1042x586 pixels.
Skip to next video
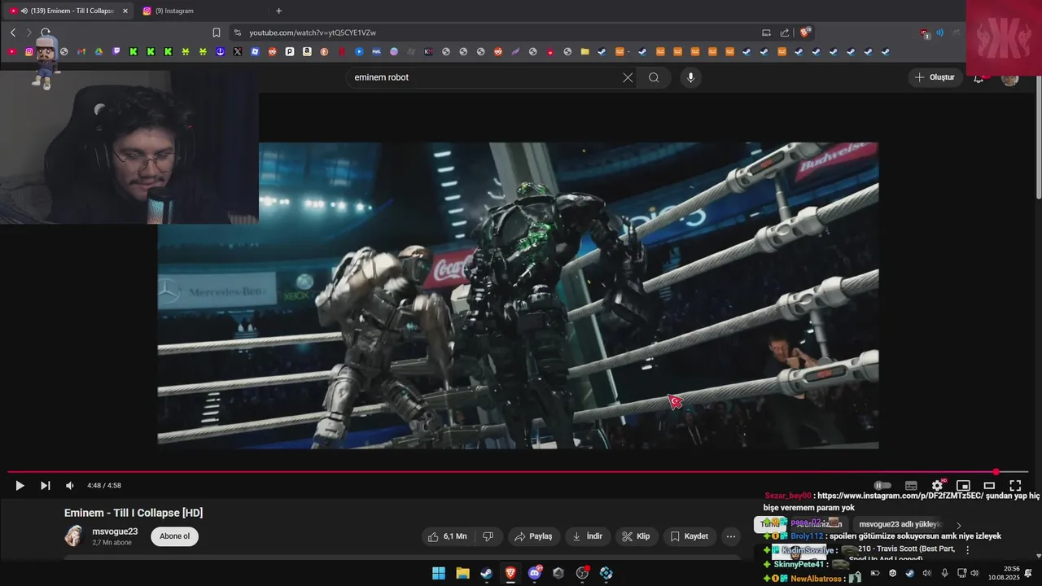pyautogui.click(x=46, y=485)
